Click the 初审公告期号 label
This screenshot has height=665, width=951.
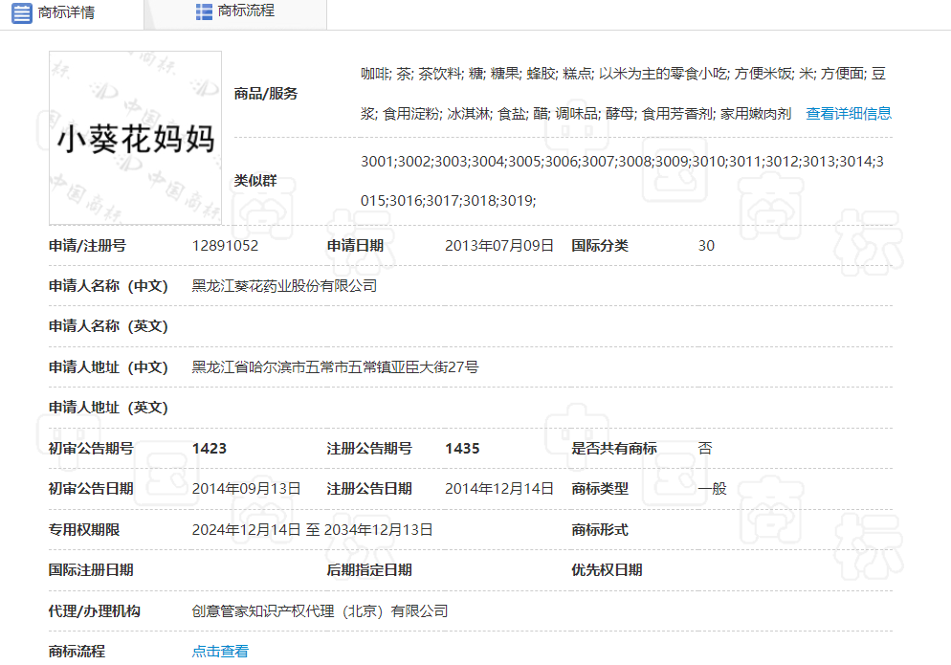(91, 449)
